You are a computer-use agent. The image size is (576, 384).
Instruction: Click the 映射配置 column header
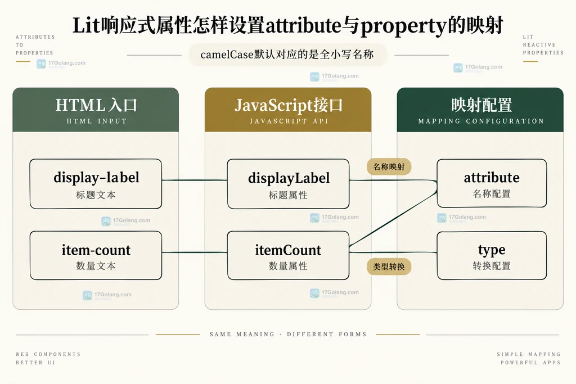click(480, 110)
